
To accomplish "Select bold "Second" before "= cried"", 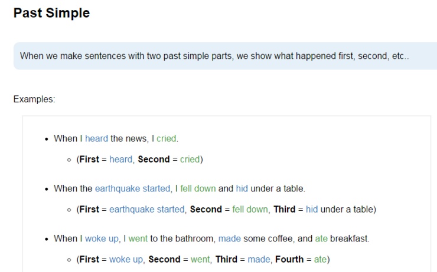I will (154, 159).
